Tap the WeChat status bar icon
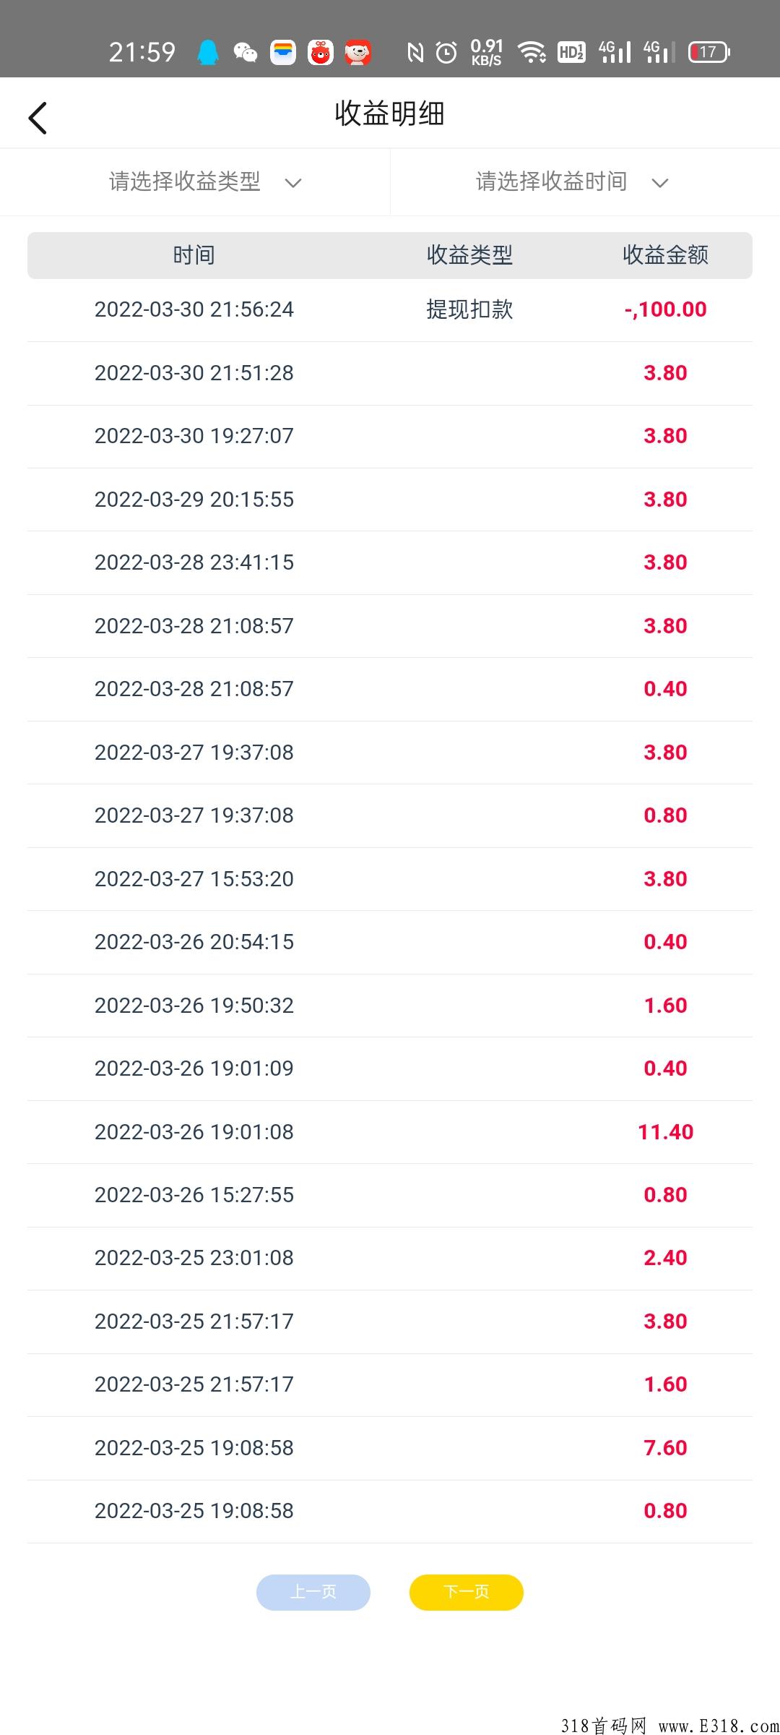Image resolution: width=780 pixels, height=1735 pixels. coord(246,52)
